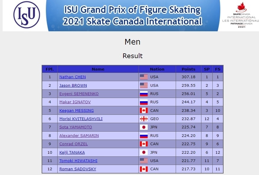The height and width of the screenshot is (175, 259).
Task: Open the Keiji TANAKA link
Action: [x=72, y=153]
